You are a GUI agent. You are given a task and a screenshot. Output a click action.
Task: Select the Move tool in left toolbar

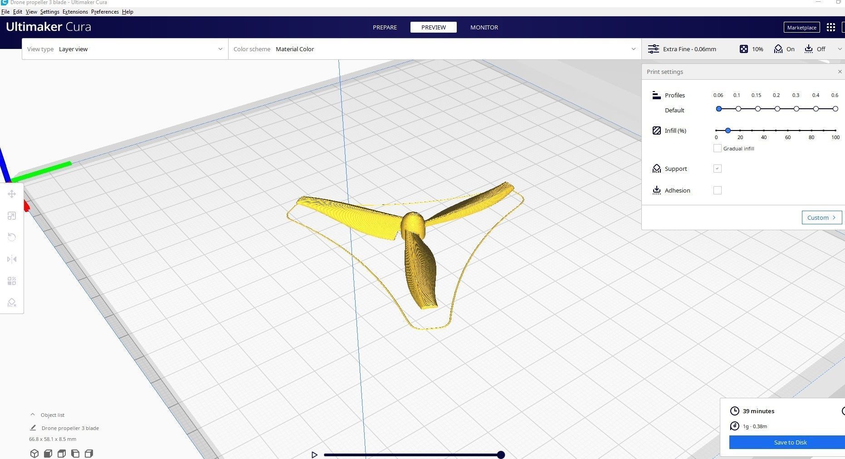click(x=12, y=194)
